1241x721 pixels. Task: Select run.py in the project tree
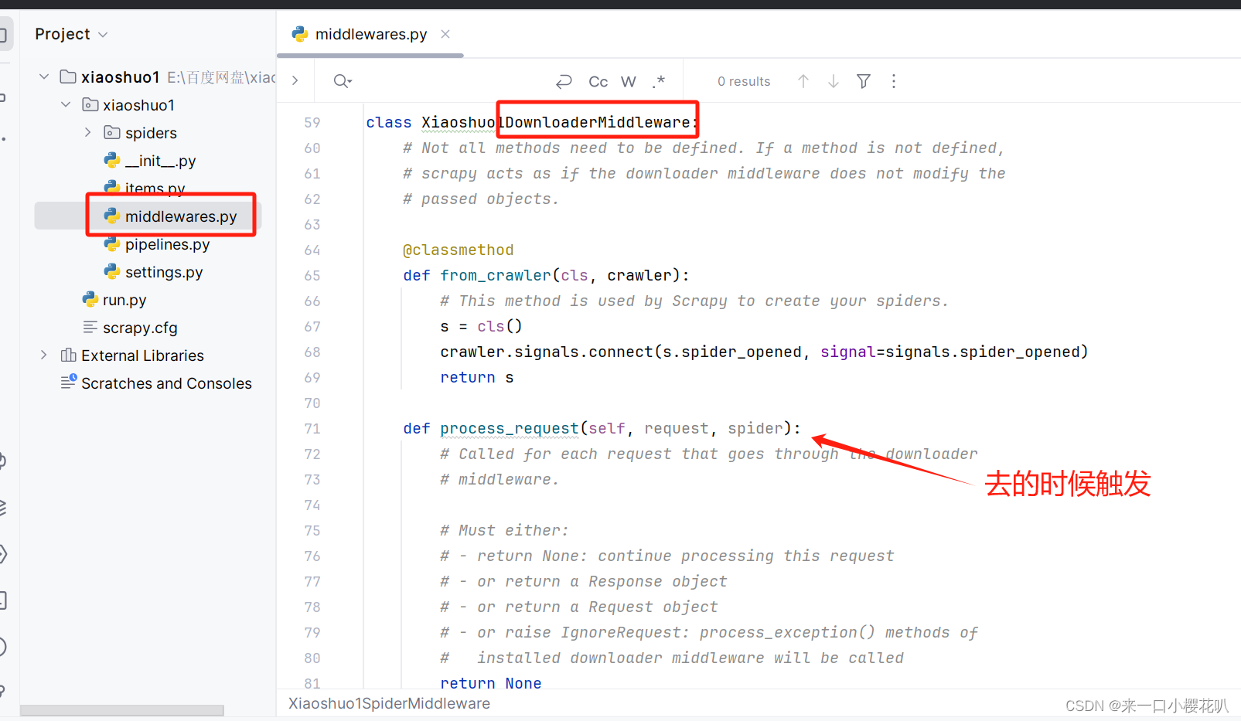pos(124,300)
